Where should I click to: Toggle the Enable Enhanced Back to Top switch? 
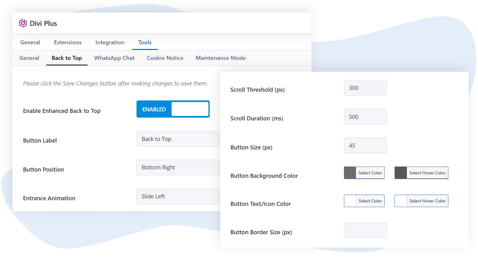point(173,109)
